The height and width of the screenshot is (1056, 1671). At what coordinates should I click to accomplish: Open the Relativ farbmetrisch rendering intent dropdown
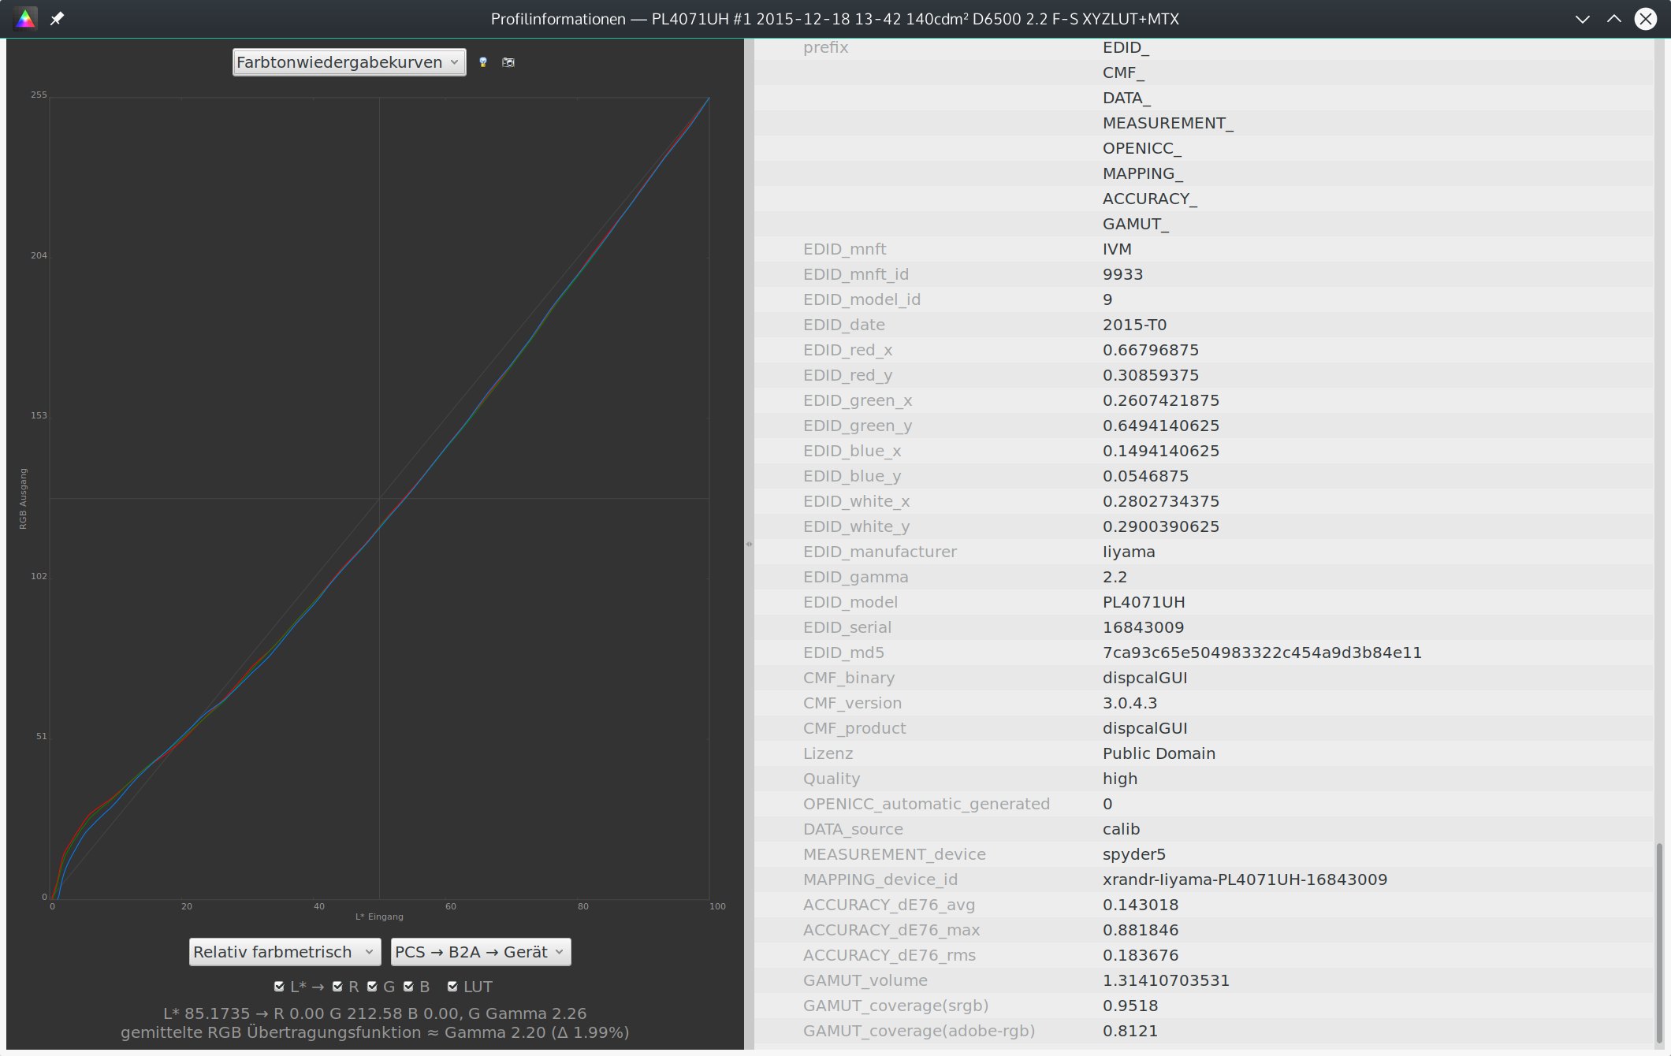tap(285, 952)
